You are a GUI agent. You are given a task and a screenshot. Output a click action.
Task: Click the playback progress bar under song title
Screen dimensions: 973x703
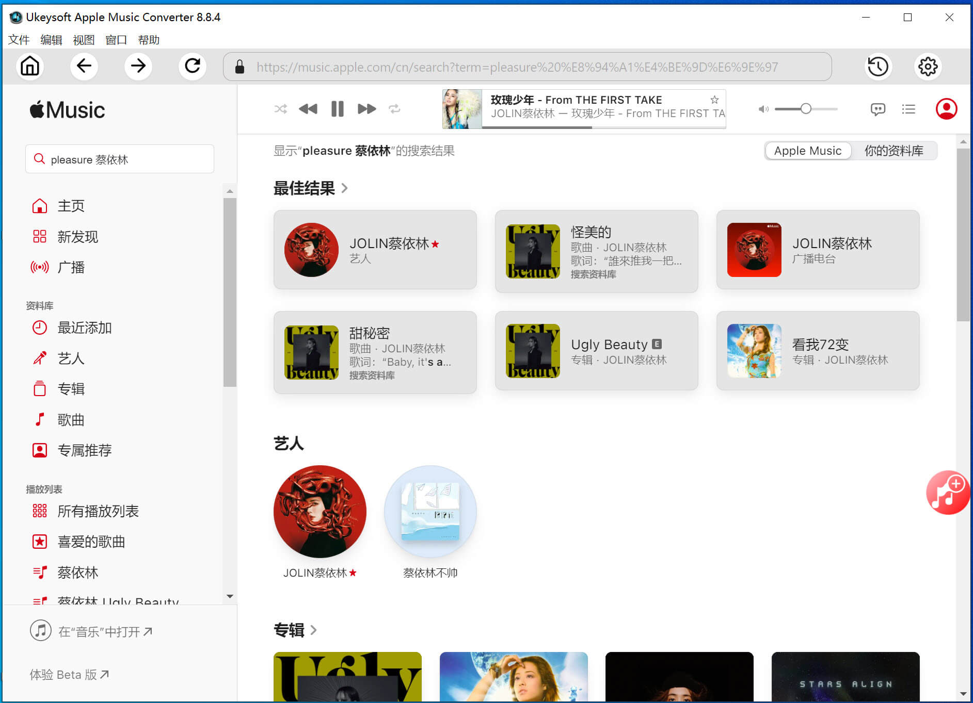click(604, 127)
